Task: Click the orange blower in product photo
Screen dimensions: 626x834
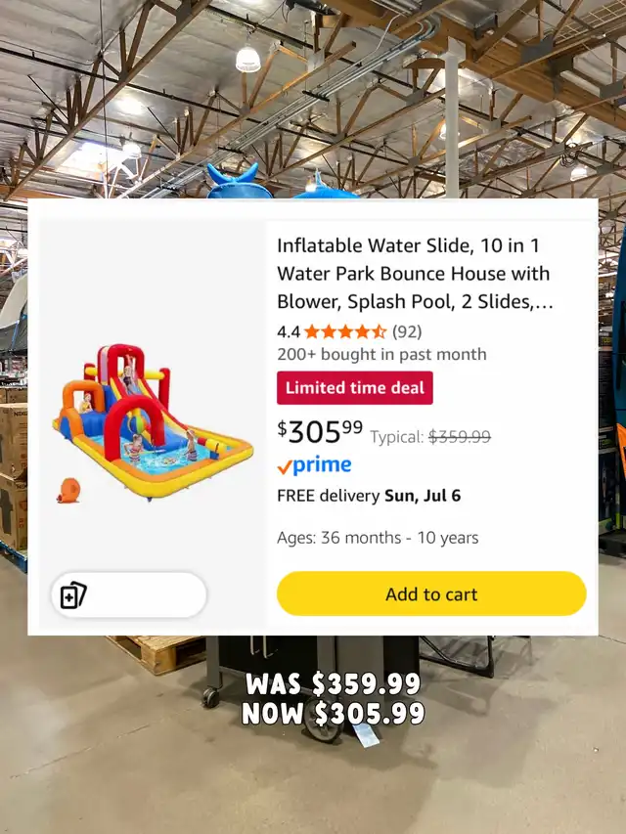Action: (68, 491)
